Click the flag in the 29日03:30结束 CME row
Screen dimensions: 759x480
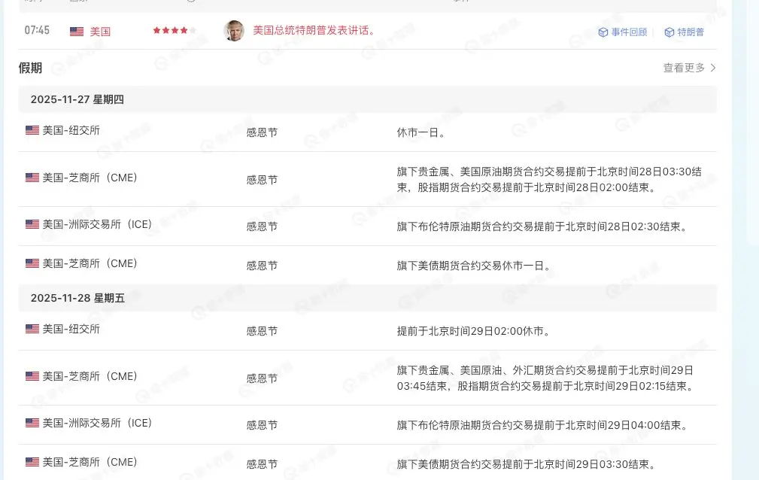[x=32, y=462]
